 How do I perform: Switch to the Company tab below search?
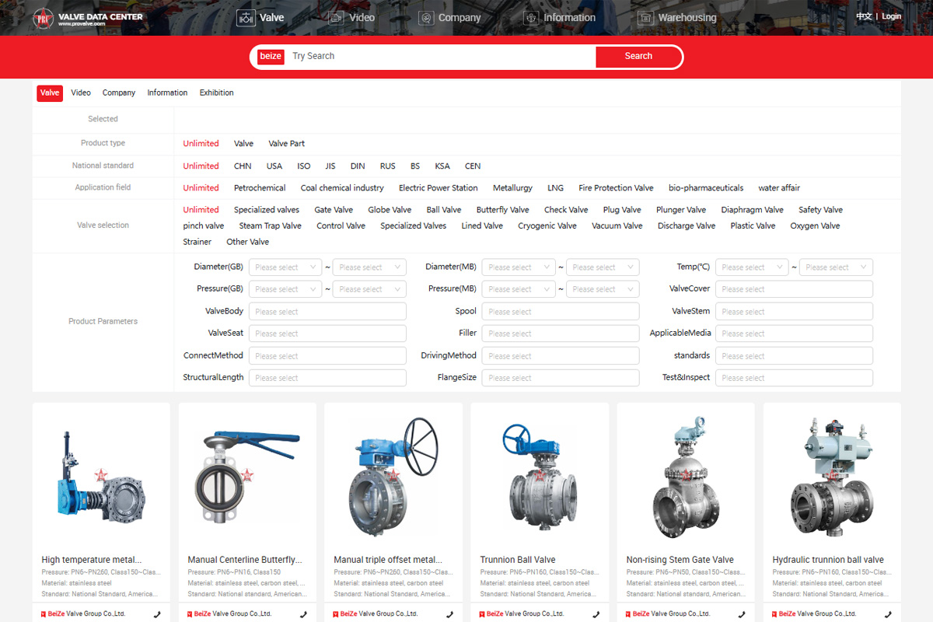pos(119,93)
